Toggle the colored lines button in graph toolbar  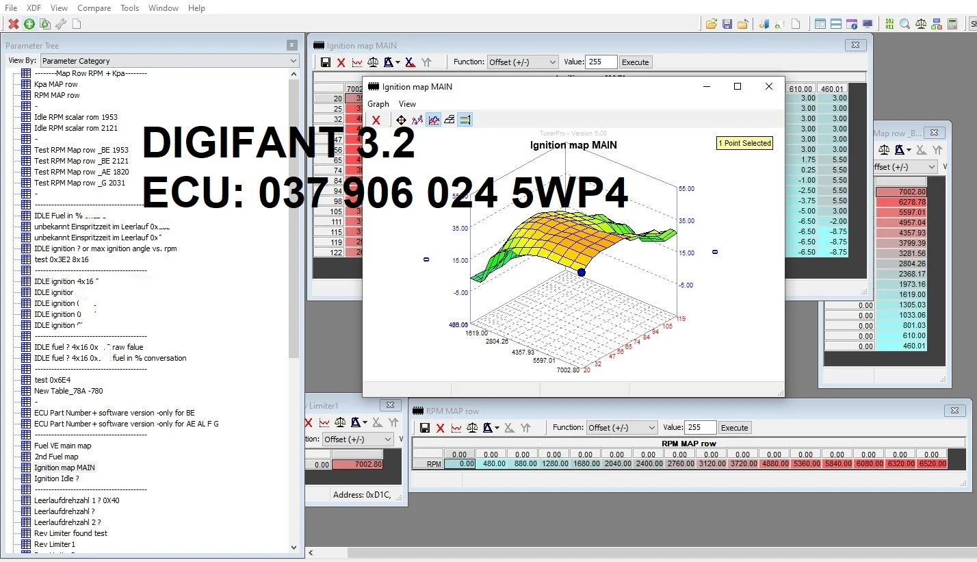465,120
